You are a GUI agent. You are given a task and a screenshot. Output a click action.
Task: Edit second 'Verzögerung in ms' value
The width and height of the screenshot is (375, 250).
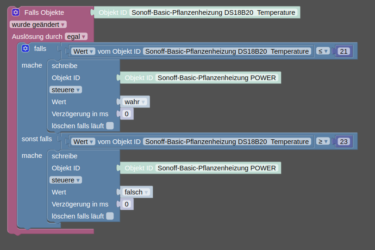pos(127,204)
